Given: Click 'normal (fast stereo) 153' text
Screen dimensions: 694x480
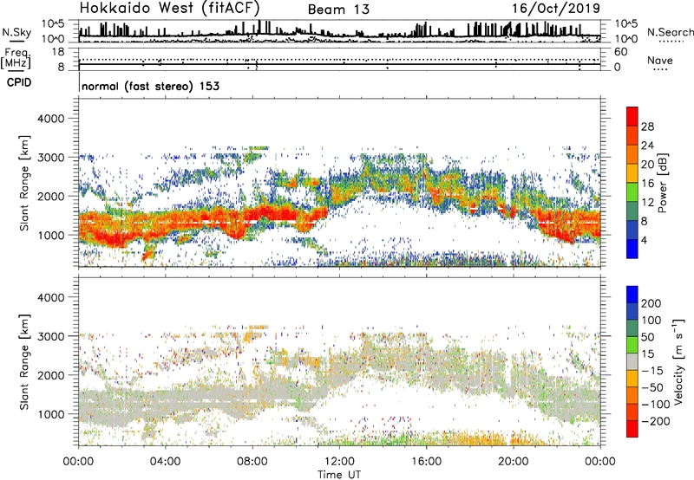Looking at the screenshot, I should [150, 87].
